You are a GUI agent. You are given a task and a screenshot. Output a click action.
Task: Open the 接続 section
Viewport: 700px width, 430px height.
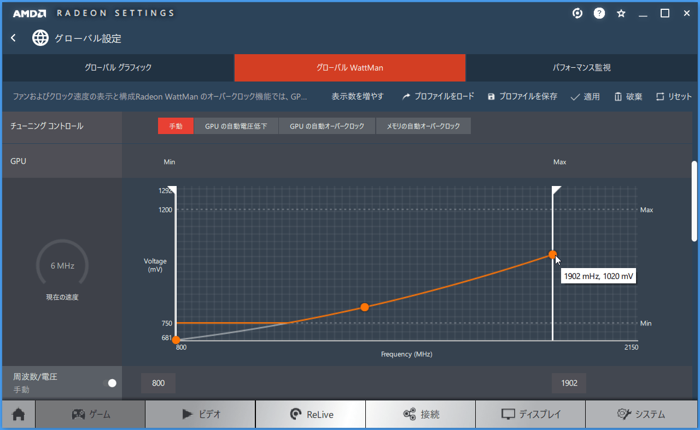421,414
